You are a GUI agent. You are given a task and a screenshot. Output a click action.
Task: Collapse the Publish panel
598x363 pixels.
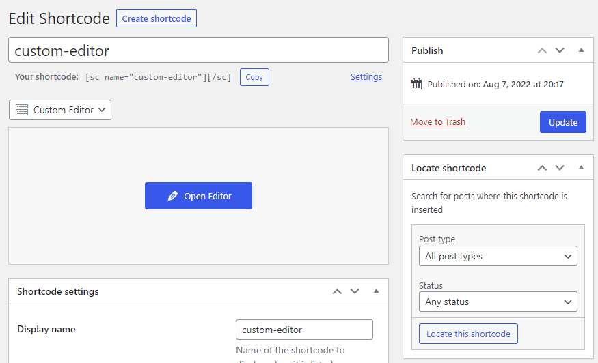(581, 50)
